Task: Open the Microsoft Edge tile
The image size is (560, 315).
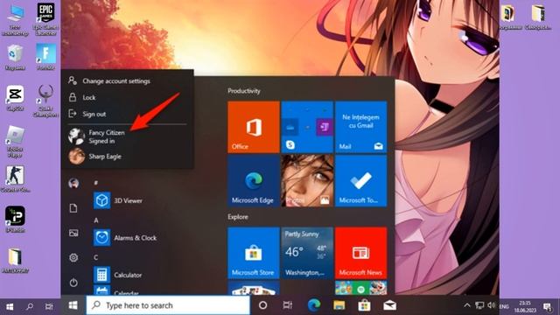Action: coord(254,181)
